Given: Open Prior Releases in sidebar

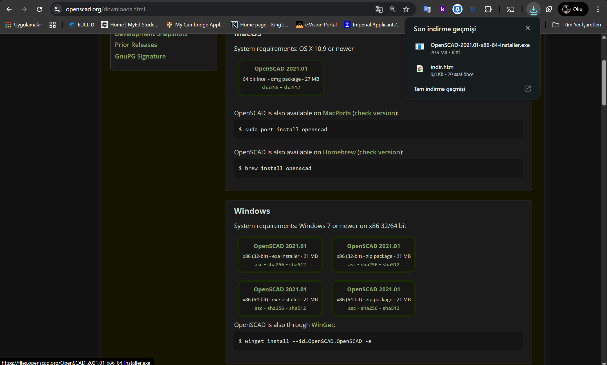Looking at the screenshot, I should pyautogui.click(x=136, y=44).
